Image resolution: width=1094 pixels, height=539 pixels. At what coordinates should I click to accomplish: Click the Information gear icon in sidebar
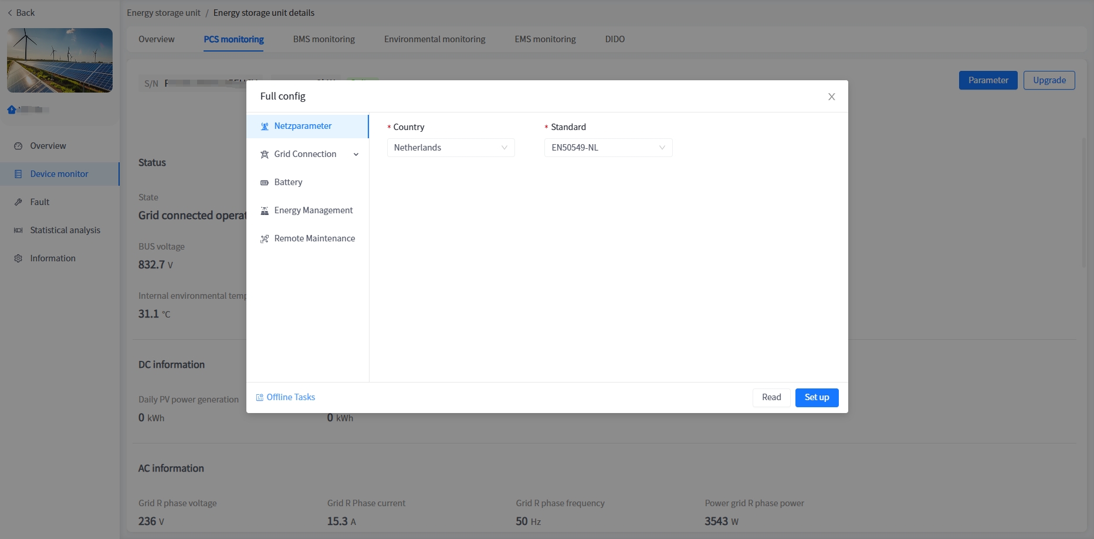tap(18, 258)
